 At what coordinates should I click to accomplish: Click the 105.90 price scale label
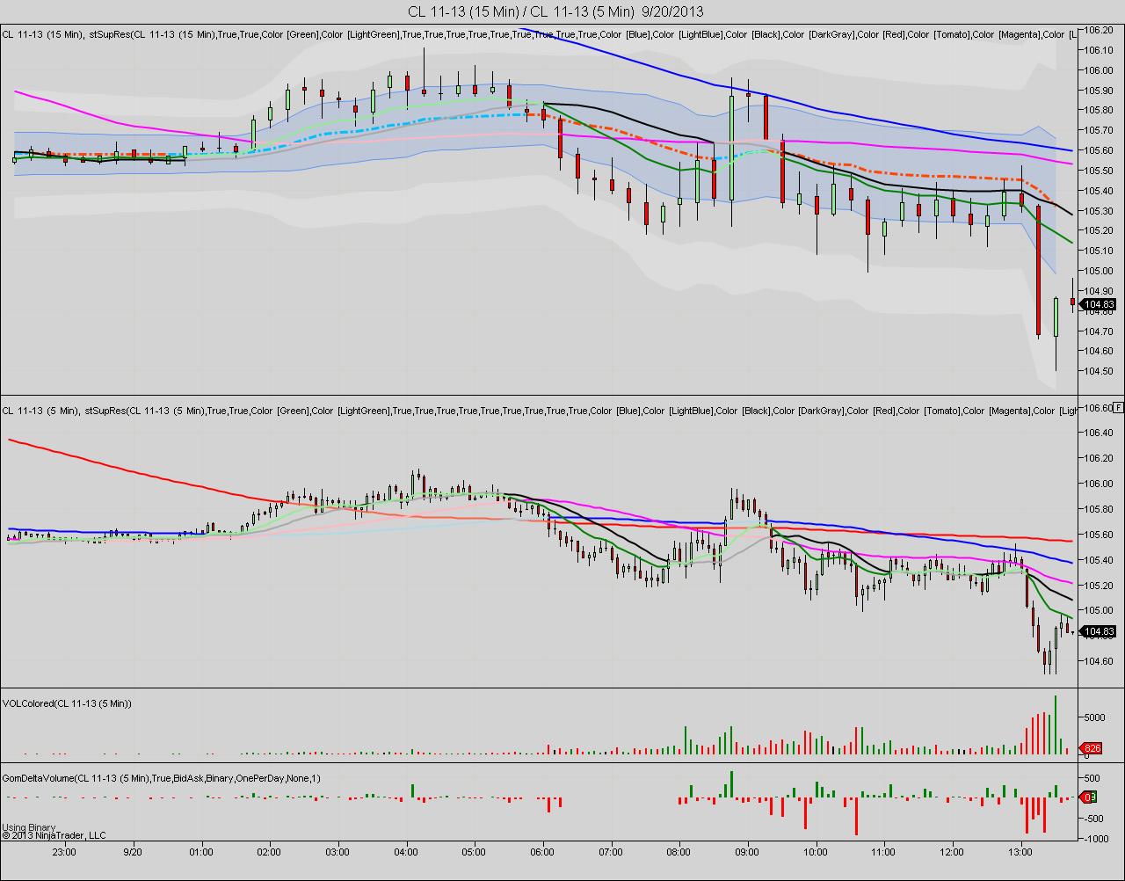click(x=1100, y=90)
